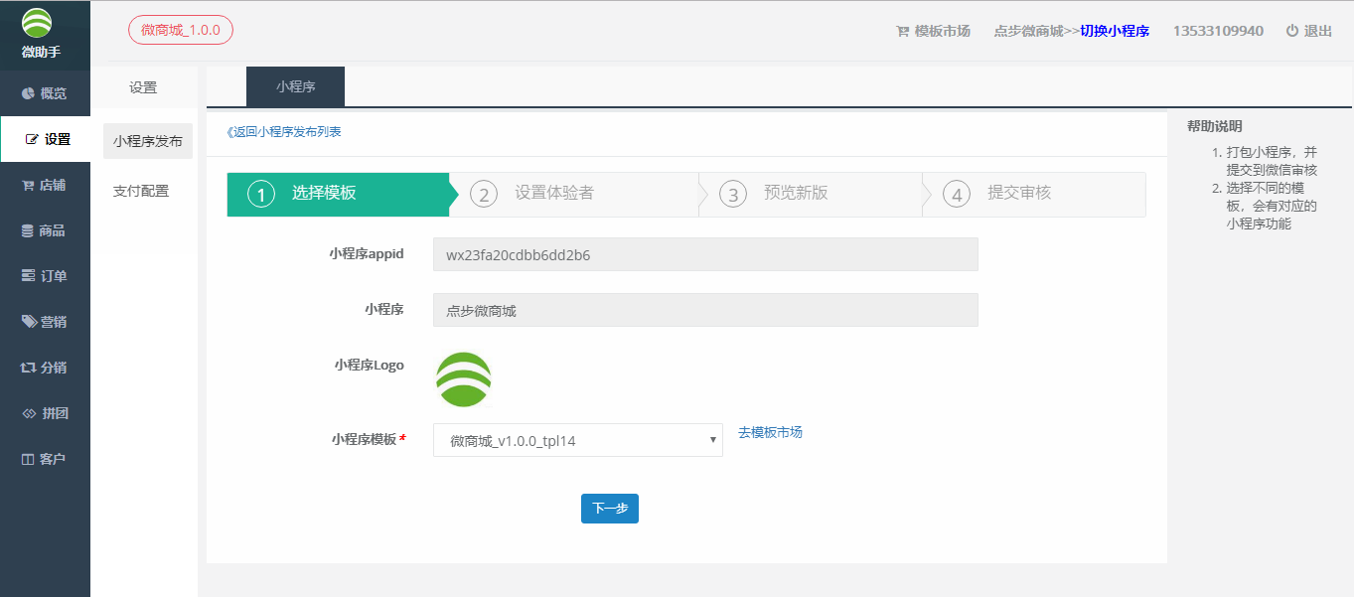
Task: Return via 返回小程序发布列表 link
Action: pyautogui.click(x=284, y=132)
